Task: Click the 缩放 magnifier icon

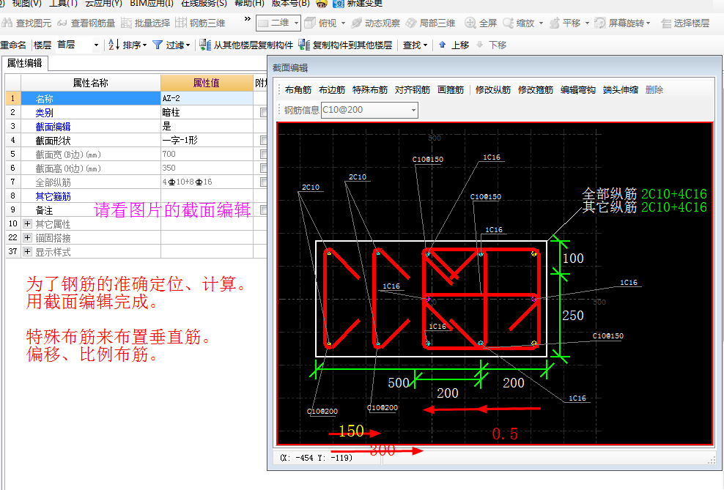Action: pos(508,23)
